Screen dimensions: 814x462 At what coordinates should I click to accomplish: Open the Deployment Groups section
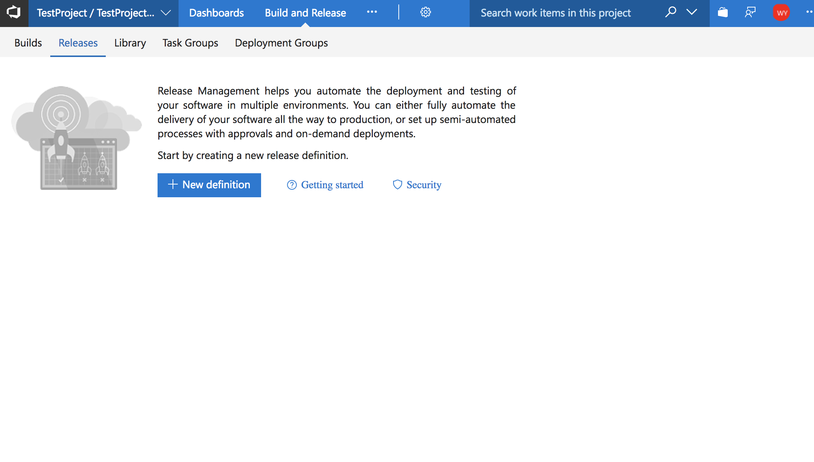pos(281,42)
